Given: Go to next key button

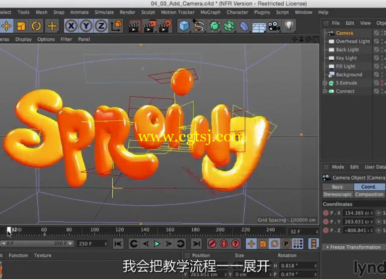Looking at the screenshot, I should coord(181,244).
